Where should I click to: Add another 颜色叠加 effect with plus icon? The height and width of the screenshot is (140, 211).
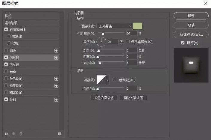(56, 79)
